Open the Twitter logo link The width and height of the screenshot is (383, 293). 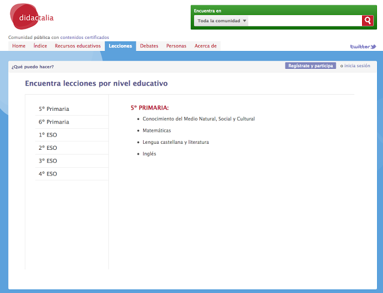[x=363, y=46]
